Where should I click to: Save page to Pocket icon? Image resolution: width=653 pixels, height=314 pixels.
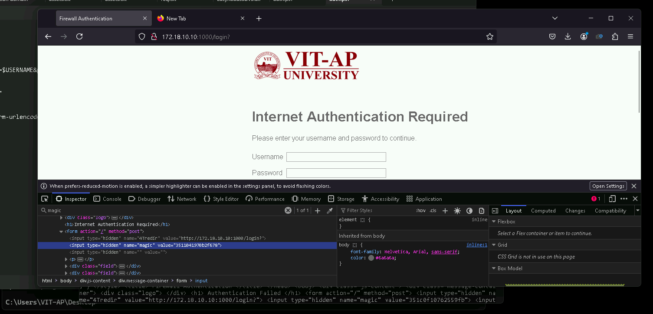(x=552, y=37)
